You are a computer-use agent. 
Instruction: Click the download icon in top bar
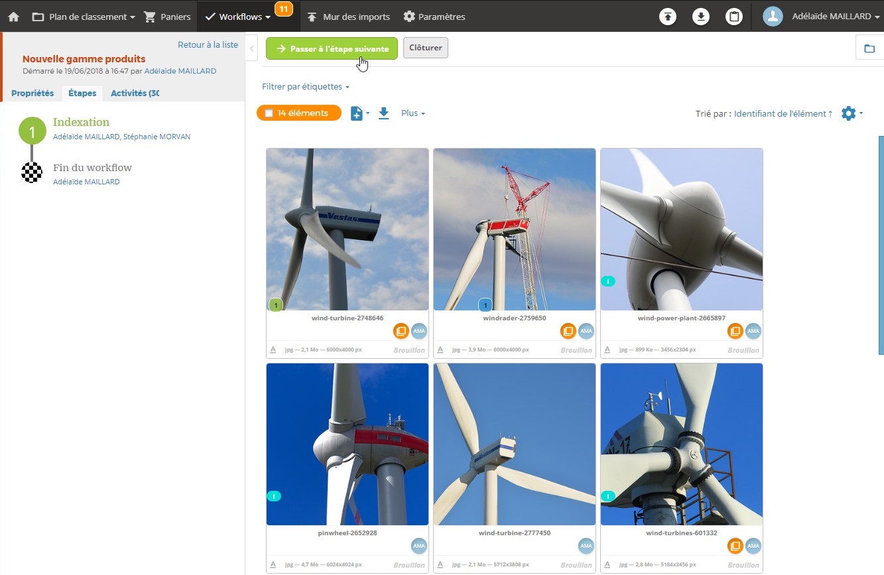tap(701, 17)
